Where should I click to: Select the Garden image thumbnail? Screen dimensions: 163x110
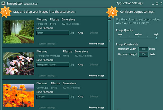tap(19, 96)
